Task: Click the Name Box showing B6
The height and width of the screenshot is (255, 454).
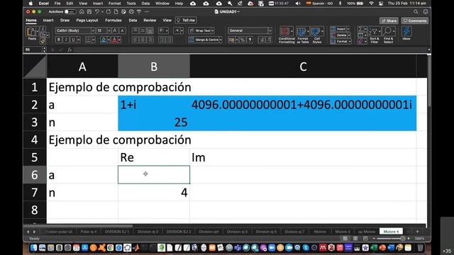Action: [x=33, y=50]
